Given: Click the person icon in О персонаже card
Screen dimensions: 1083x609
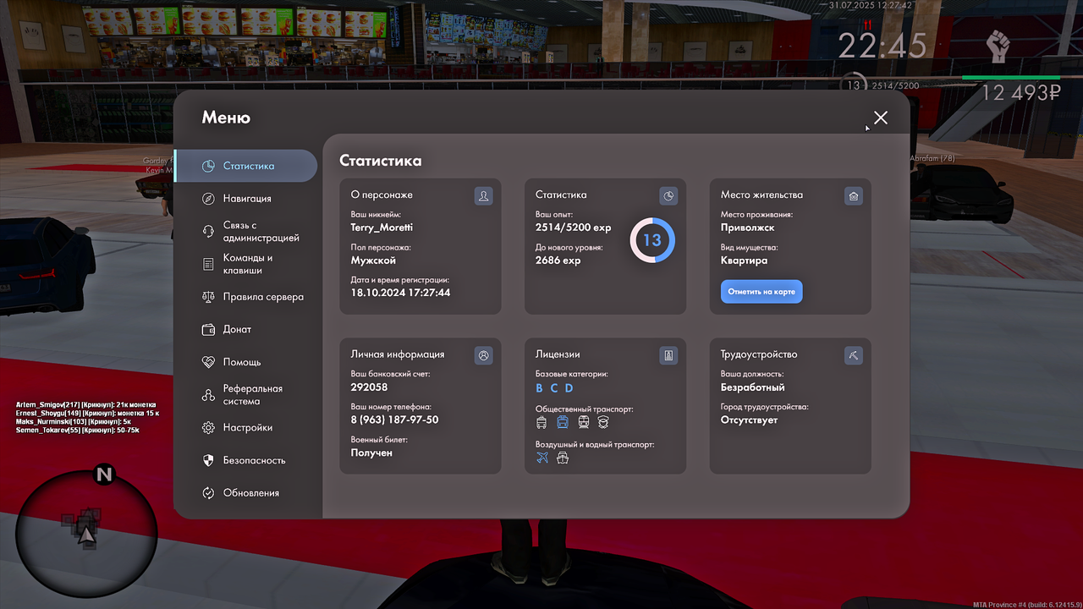Looking at the screenshot, I should coord(483,196).
